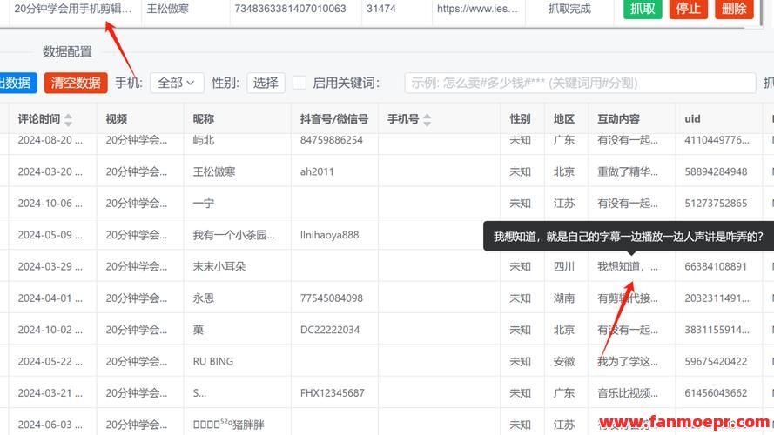Click the comment cell 音乐比视频...
The height and width of the screenshot is (435, 774).
tap(628, 392)
